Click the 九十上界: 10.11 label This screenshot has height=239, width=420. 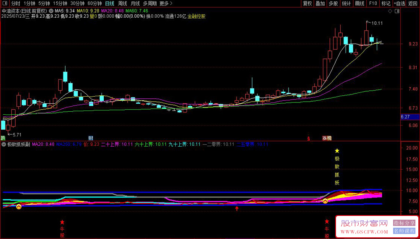pyautogui.click(x=184, y=144)
